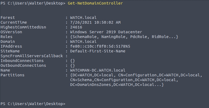The height and width of the screenshot is (108, 209).
Task: Click the Roles value with SchemaRole
Action: (x=124, y=37)
